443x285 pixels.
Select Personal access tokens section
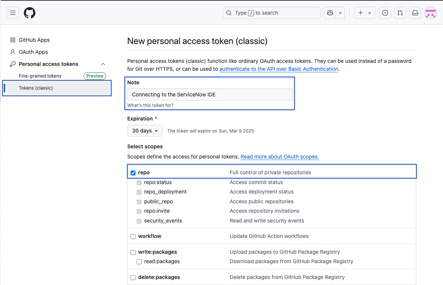click(x=49, y=64)
